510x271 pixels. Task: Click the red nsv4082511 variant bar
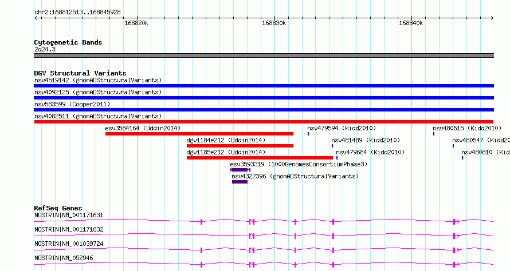tap(264, 122)
